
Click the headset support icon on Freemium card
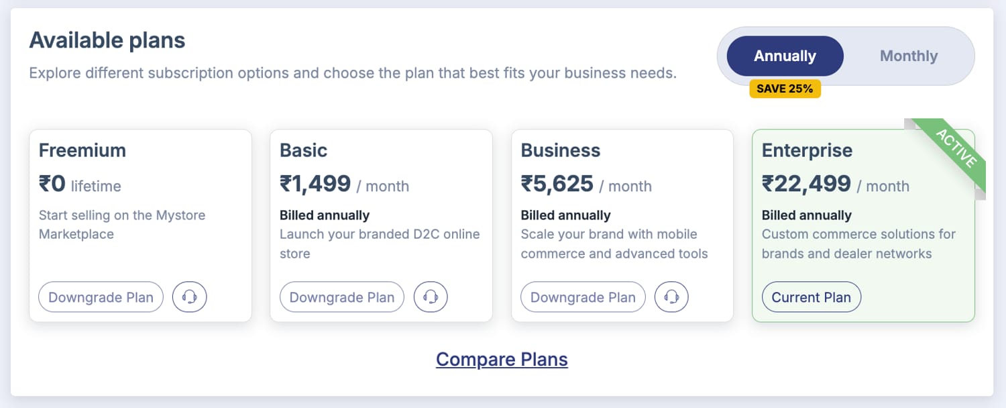(x=190, y=297)
